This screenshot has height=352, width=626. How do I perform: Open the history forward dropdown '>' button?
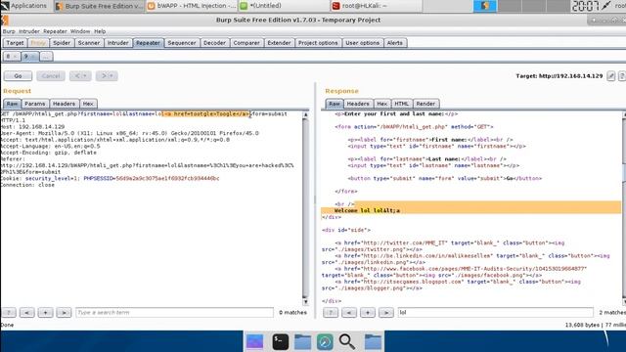[x=107, y=76]
